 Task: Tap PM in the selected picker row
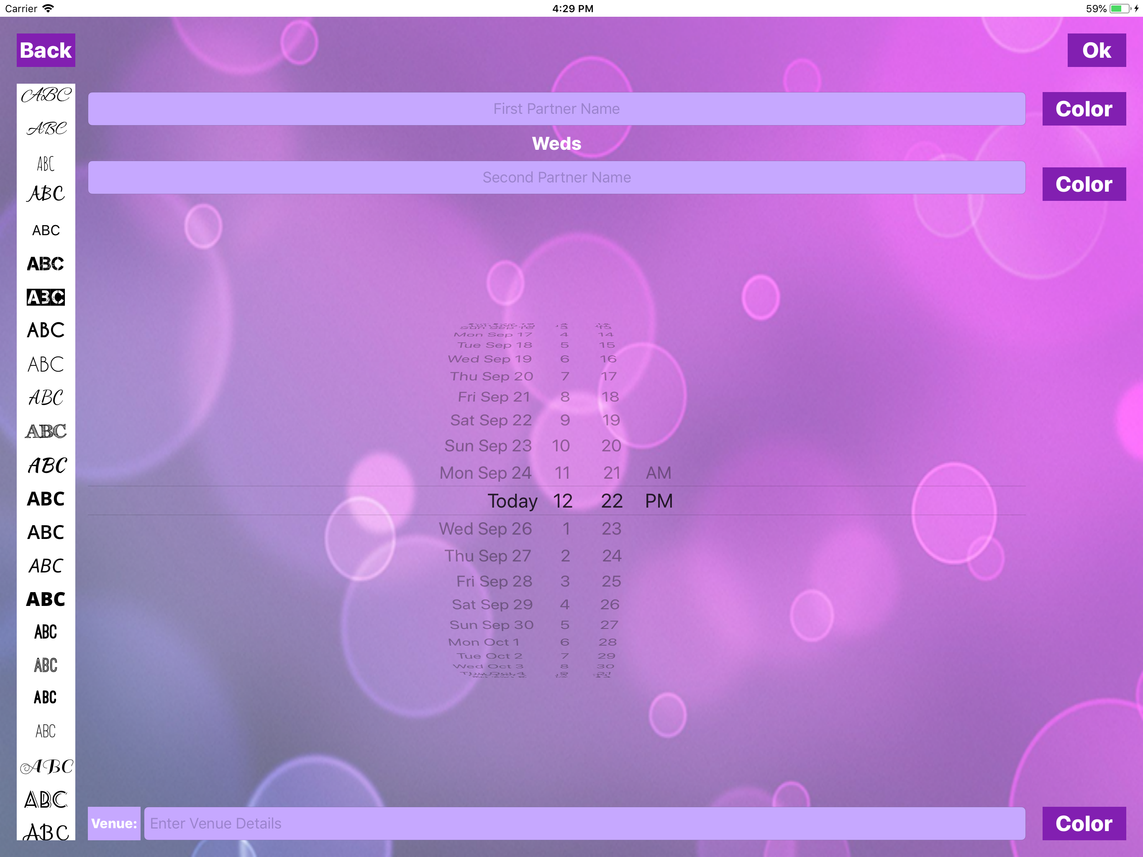point(659,501)
